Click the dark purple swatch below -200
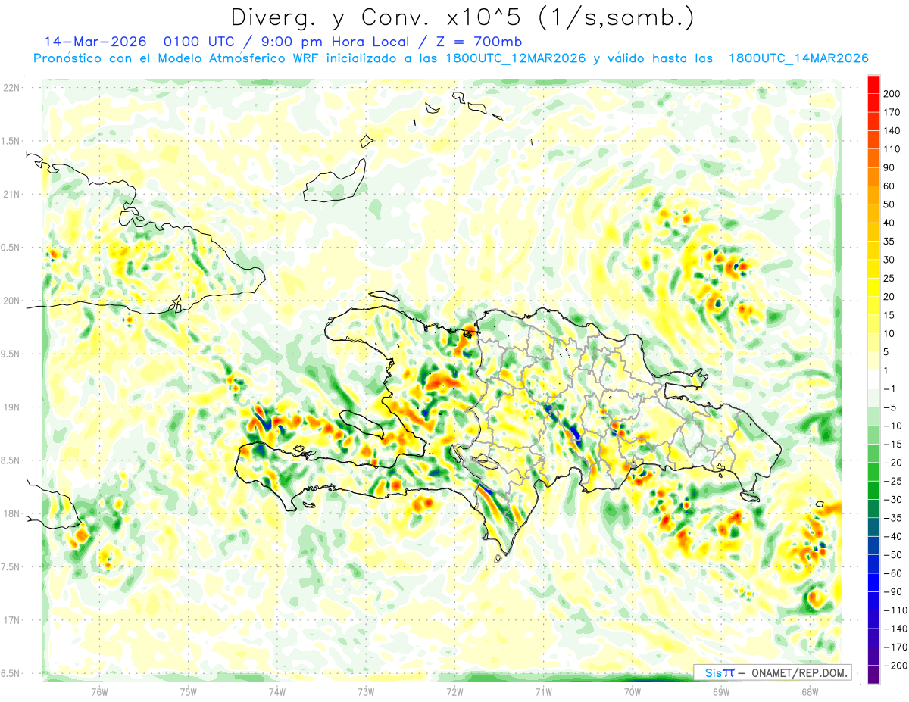The width and height of the screenshot is (909, 702). click(x=874, y=674)
